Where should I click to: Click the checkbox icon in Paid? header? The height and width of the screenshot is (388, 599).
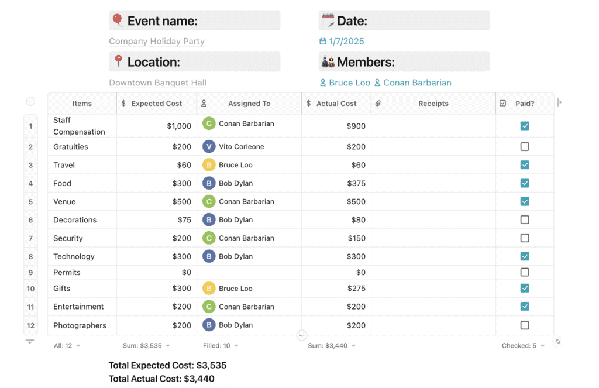(x=502, y=104)
